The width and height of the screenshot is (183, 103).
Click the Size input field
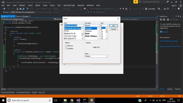click(104, 25)
